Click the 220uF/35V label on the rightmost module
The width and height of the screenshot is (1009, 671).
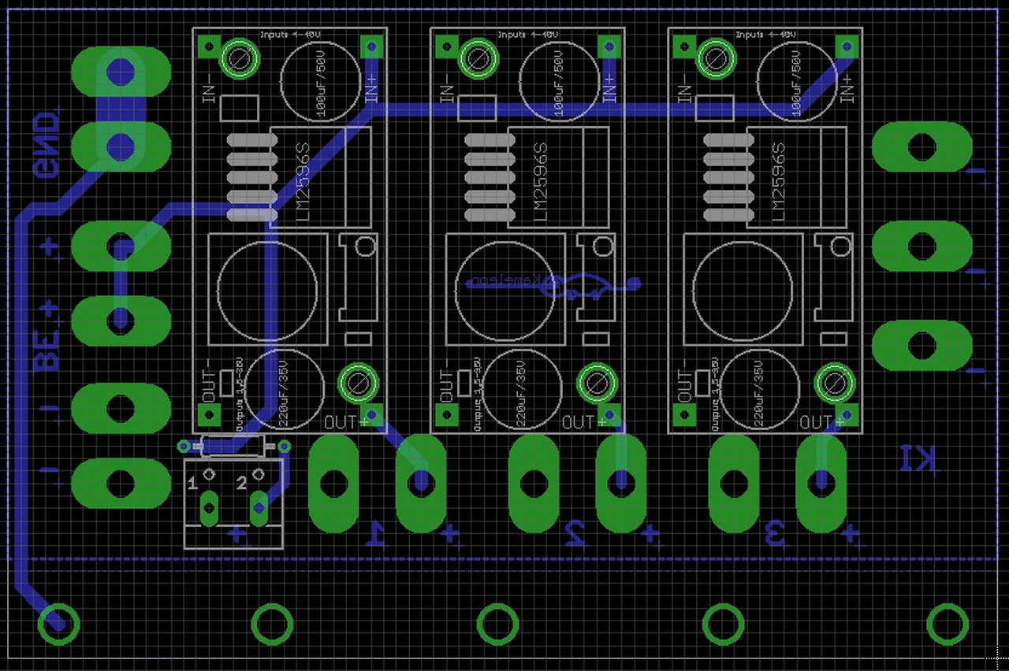(x=761, y=394)
